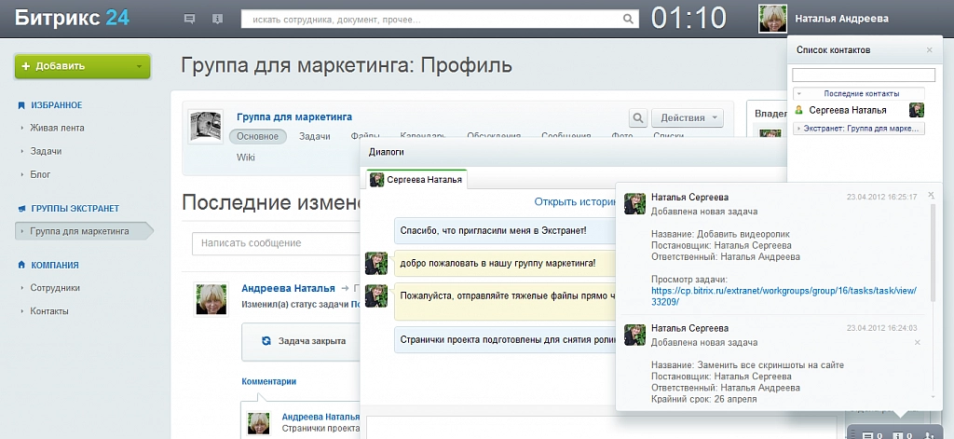Viewport: 954px width, 439px height.
Task: Close the notifications popup
Action: pos(931,195)
